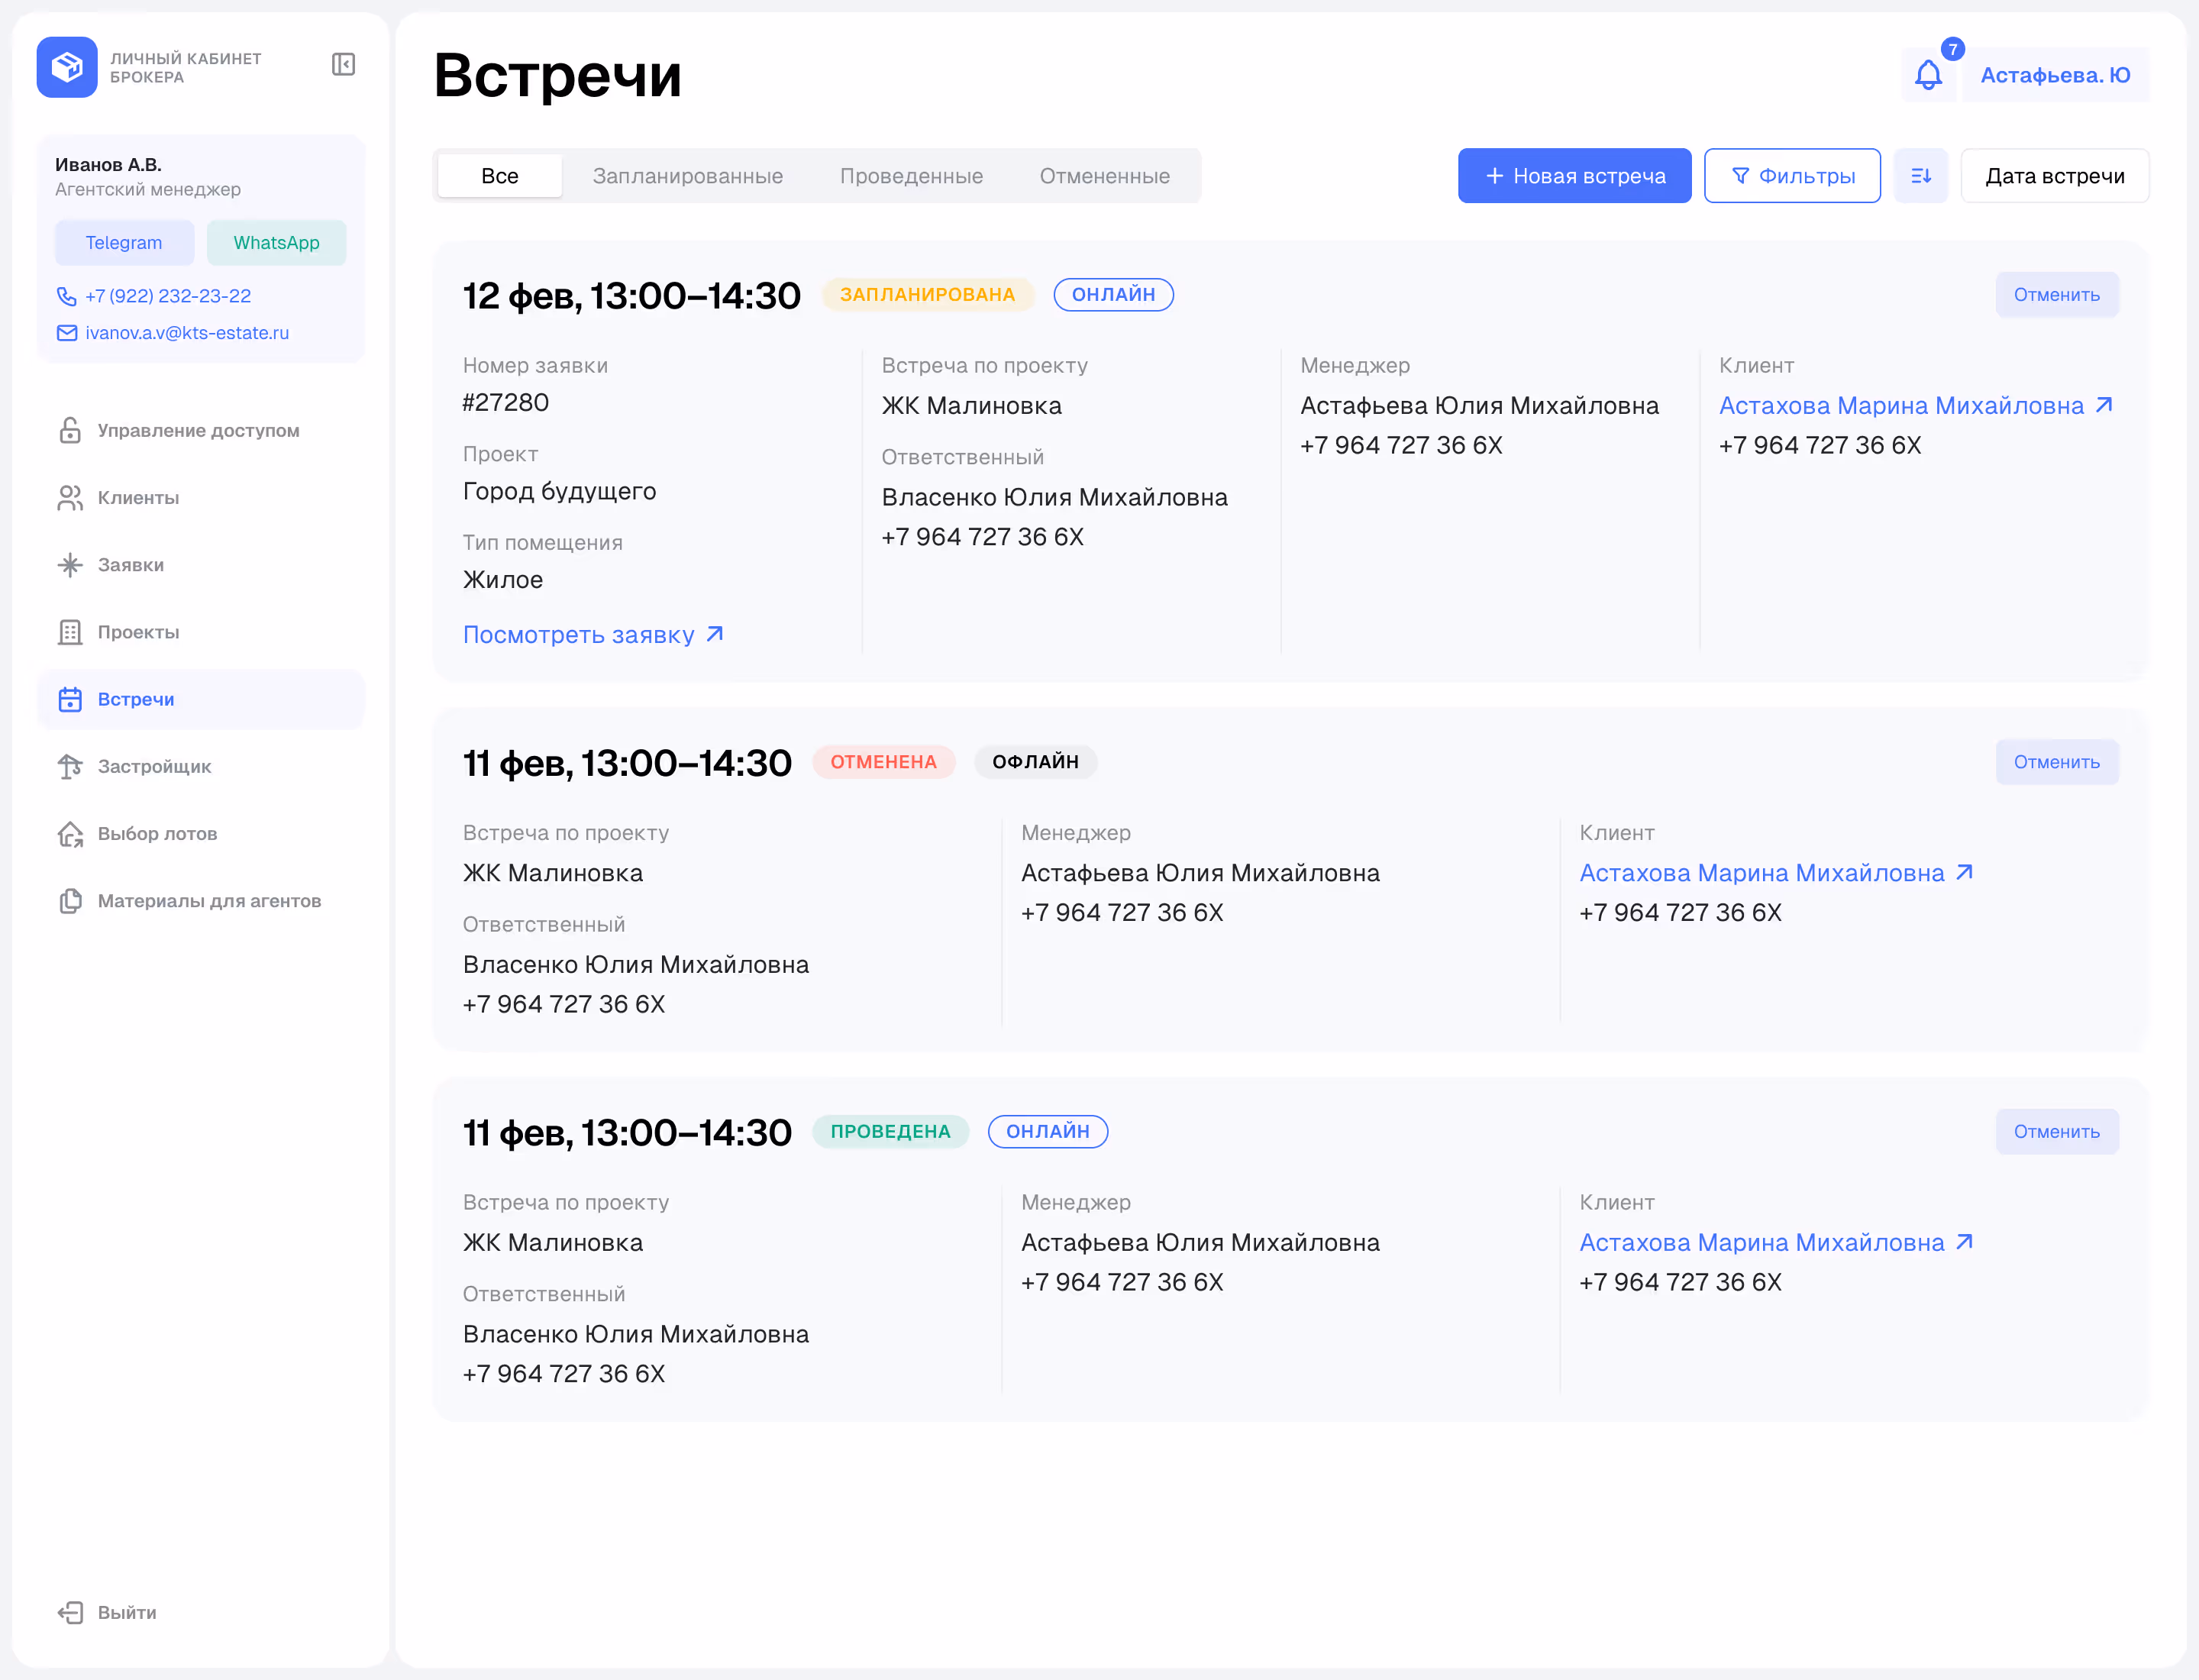Open the Telegram contact button
This screenshot has width=2199, height=1680.
coord(124,243)
